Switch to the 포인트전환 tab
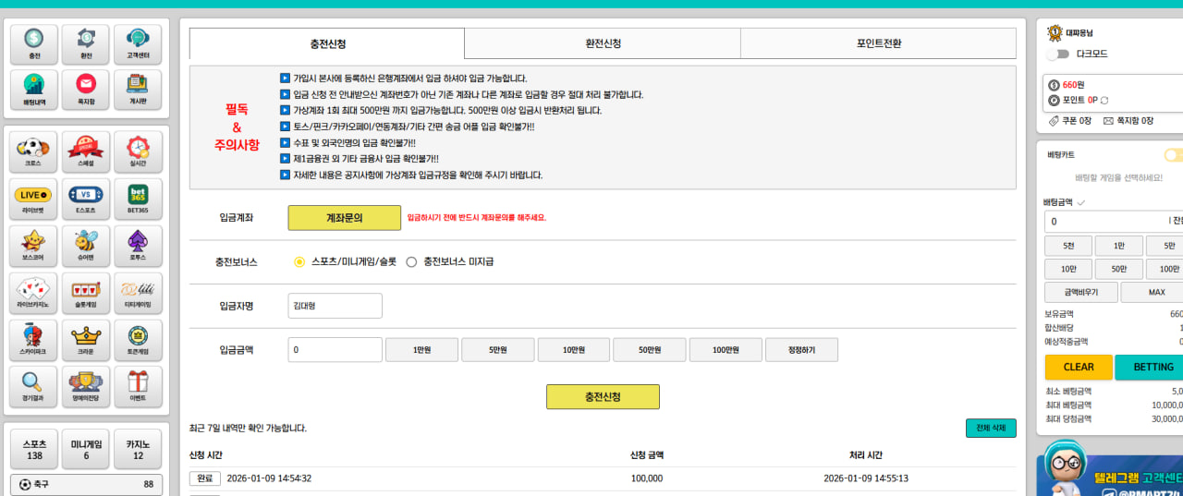The height and width of the screenshot is (496, 1183). point(878,43)
